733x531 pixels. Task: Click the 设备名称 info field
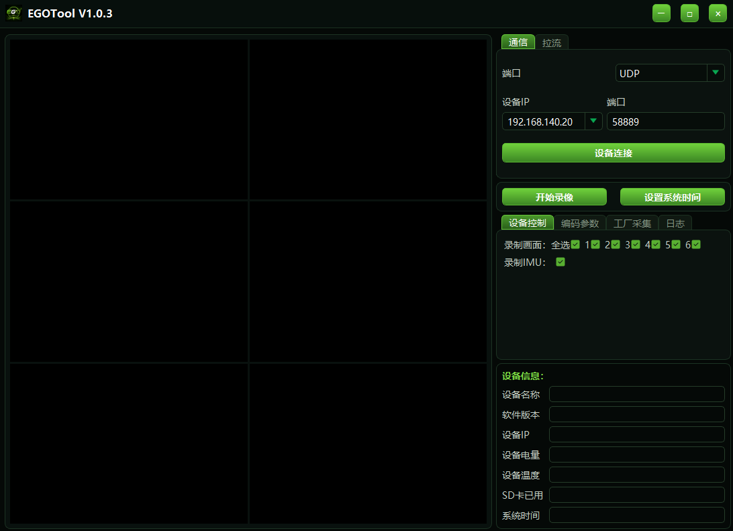pos(637,394)
